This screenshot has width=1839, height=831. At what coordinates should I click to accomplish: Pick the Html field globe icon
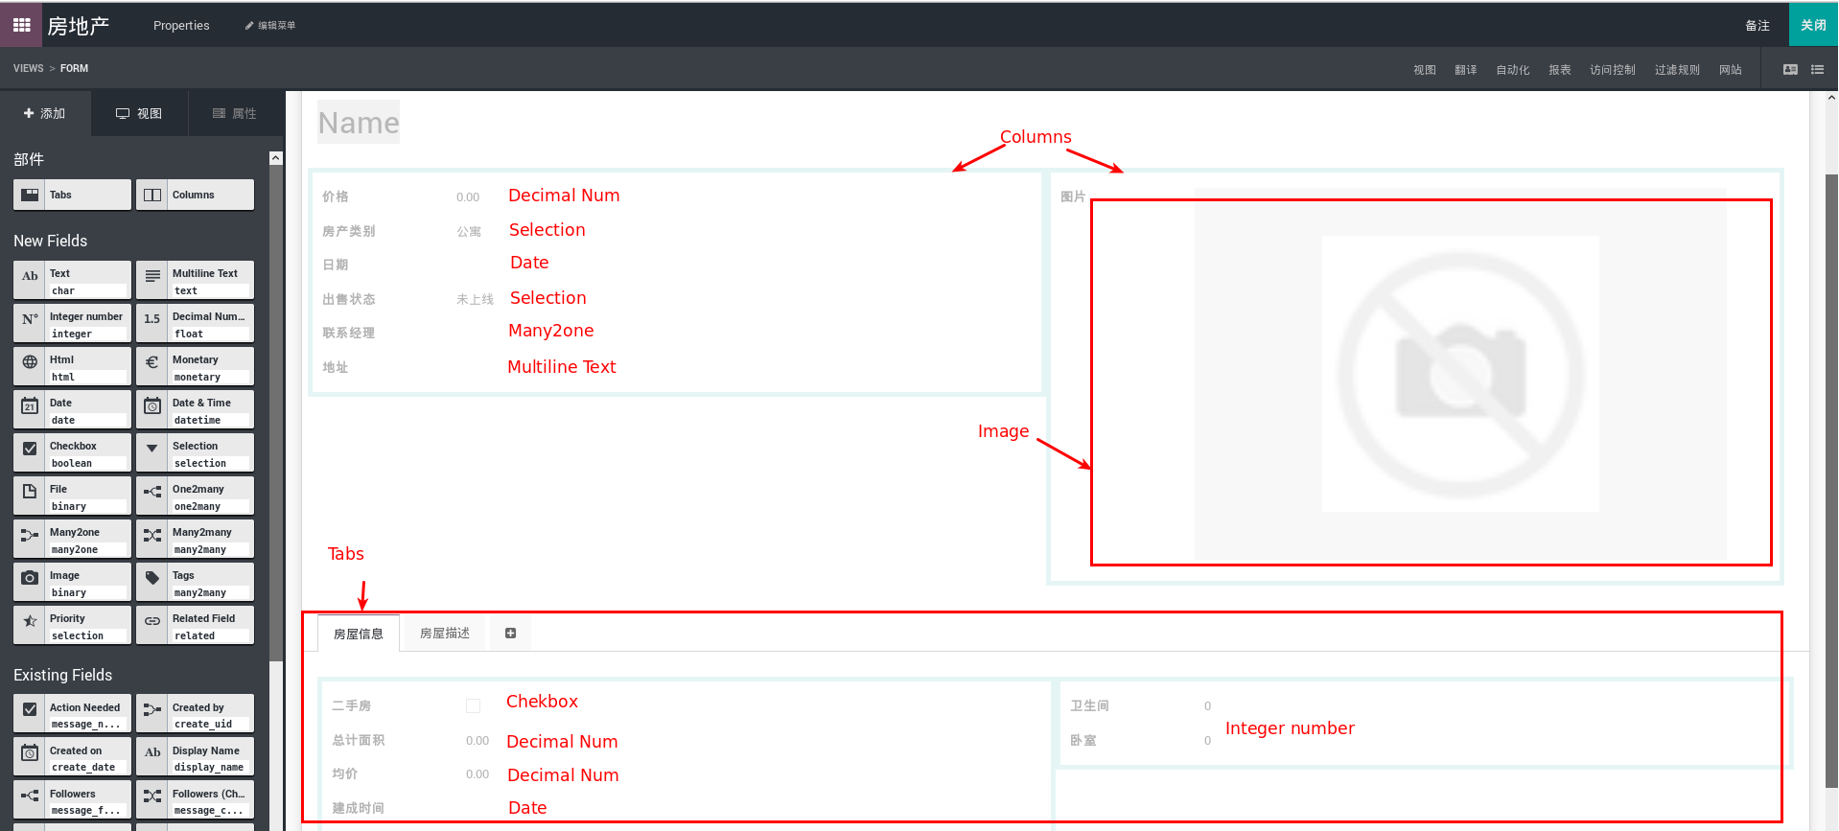[31, 363]
